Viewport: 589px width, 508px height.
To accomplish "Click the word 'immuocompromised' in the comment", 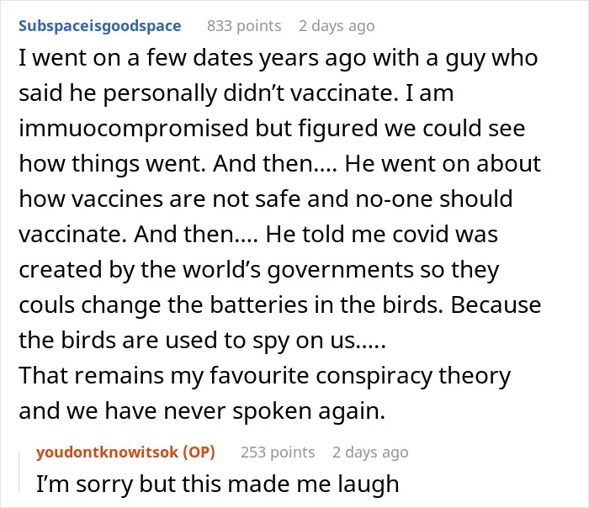I will click(x=134, y=129).
